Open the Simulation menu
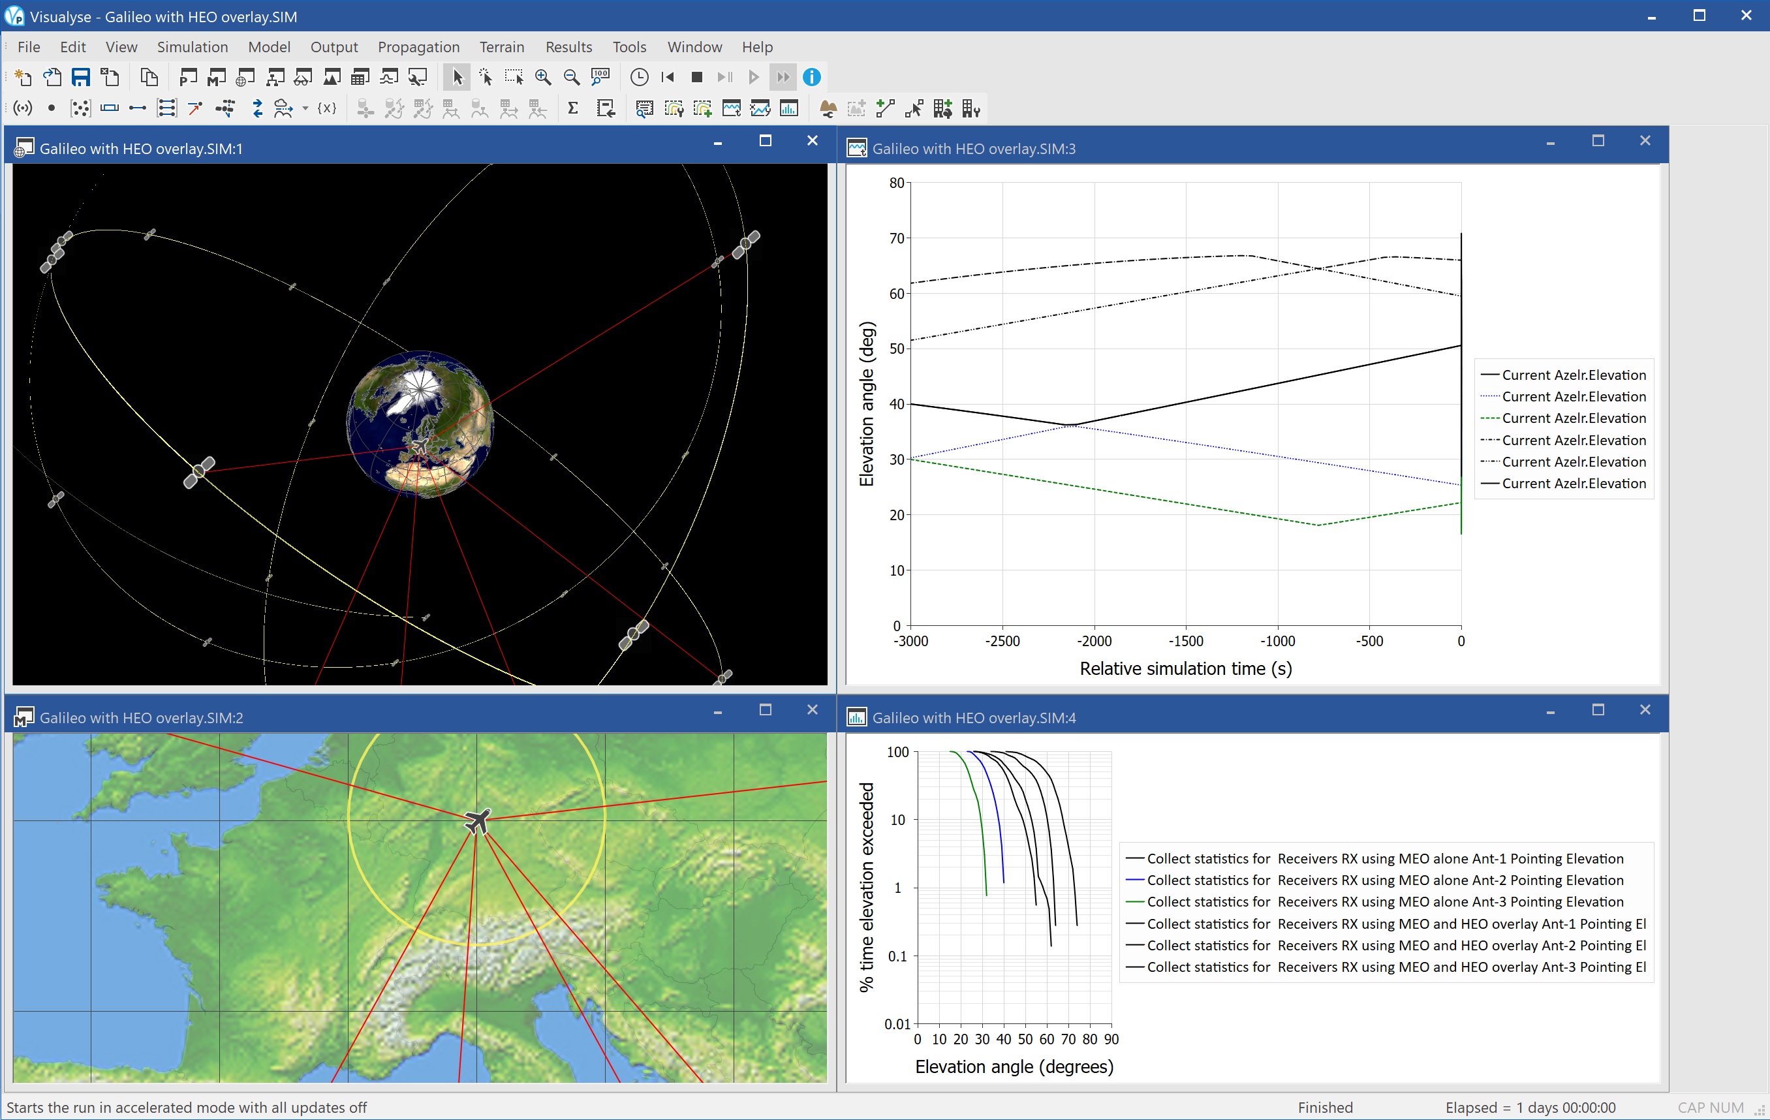This screenshot has width=1770, height=1120. tap(193, 47)
